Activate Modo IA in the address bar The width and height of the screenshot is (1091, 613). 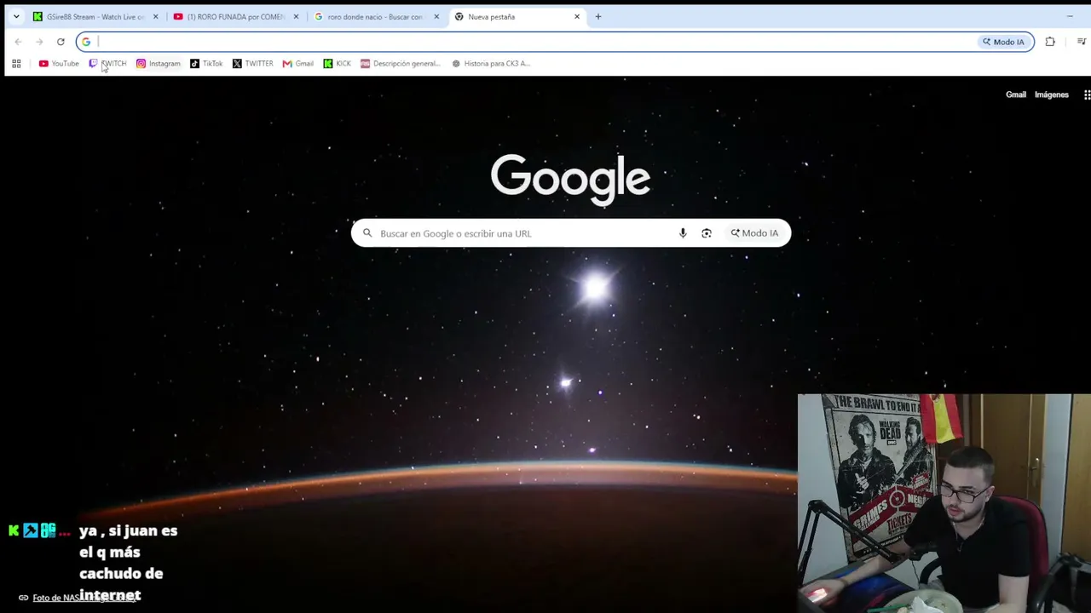(1003, 42)
